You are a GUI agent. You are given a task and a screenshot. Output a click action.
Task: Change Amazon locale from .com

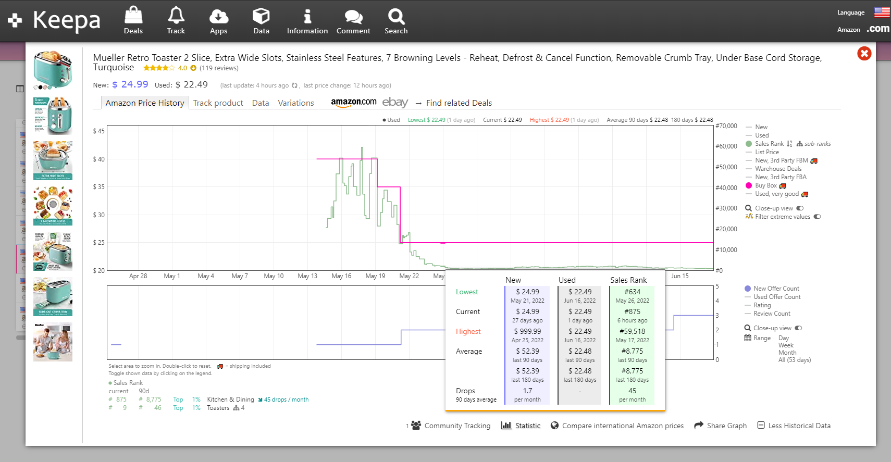click(878, 29)
